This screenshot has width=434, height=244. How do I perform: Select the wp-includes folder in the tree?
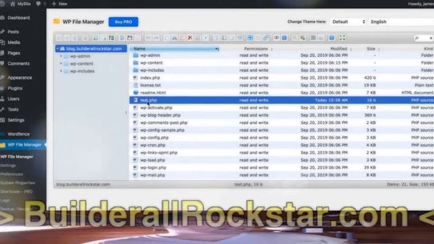pos(82,71)
